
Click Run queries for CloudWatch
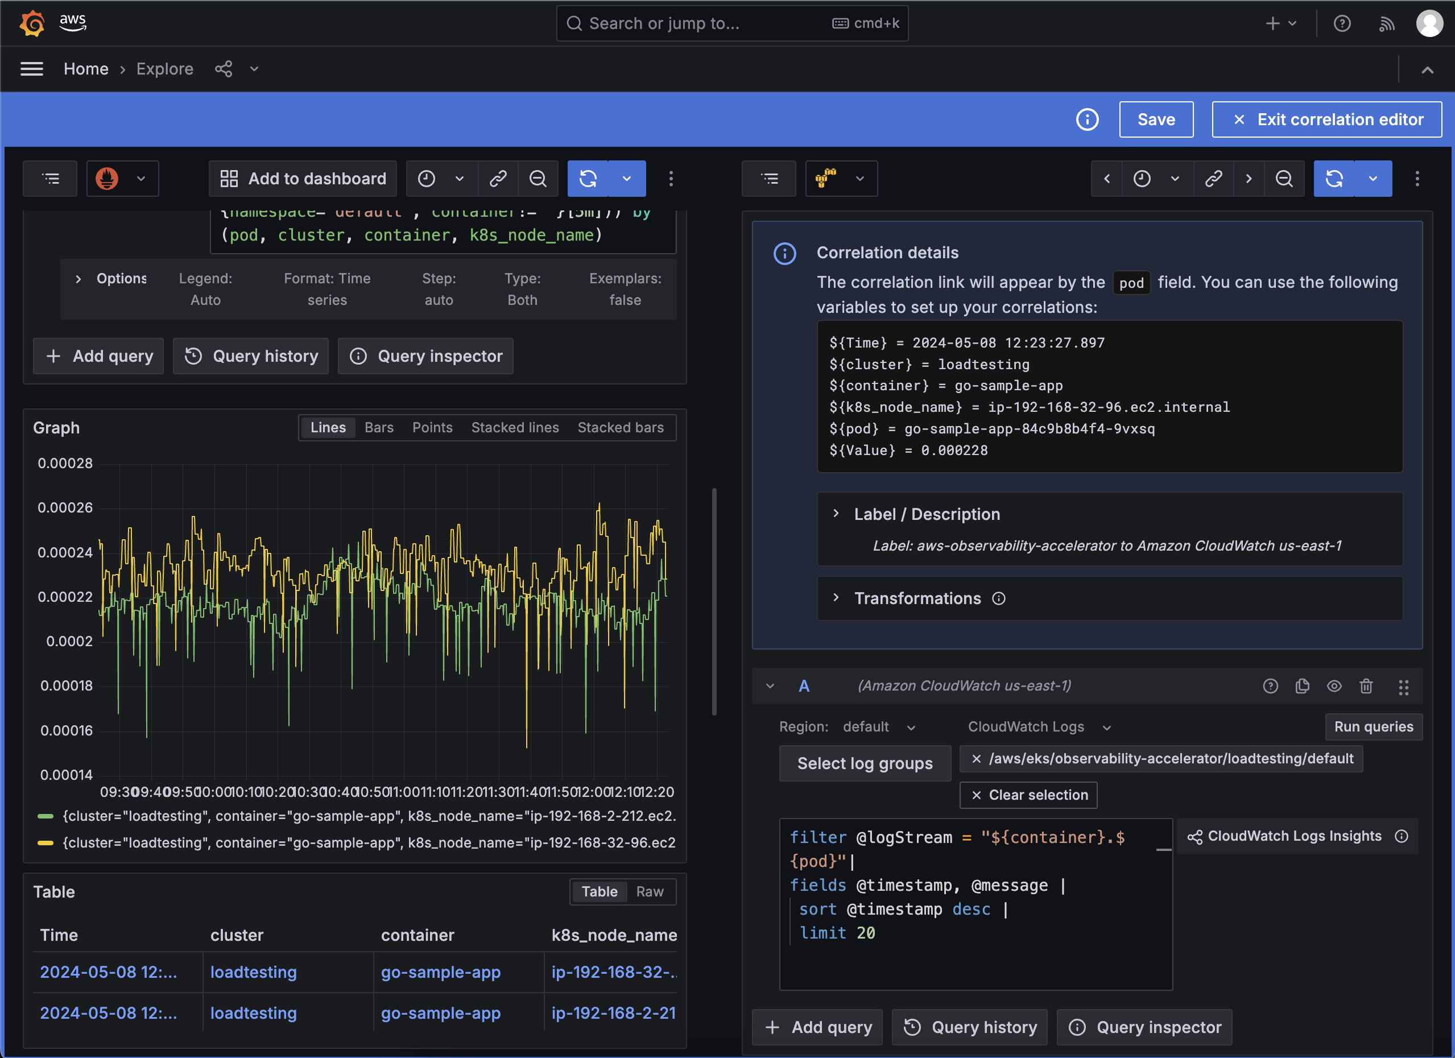point(1374,726)
